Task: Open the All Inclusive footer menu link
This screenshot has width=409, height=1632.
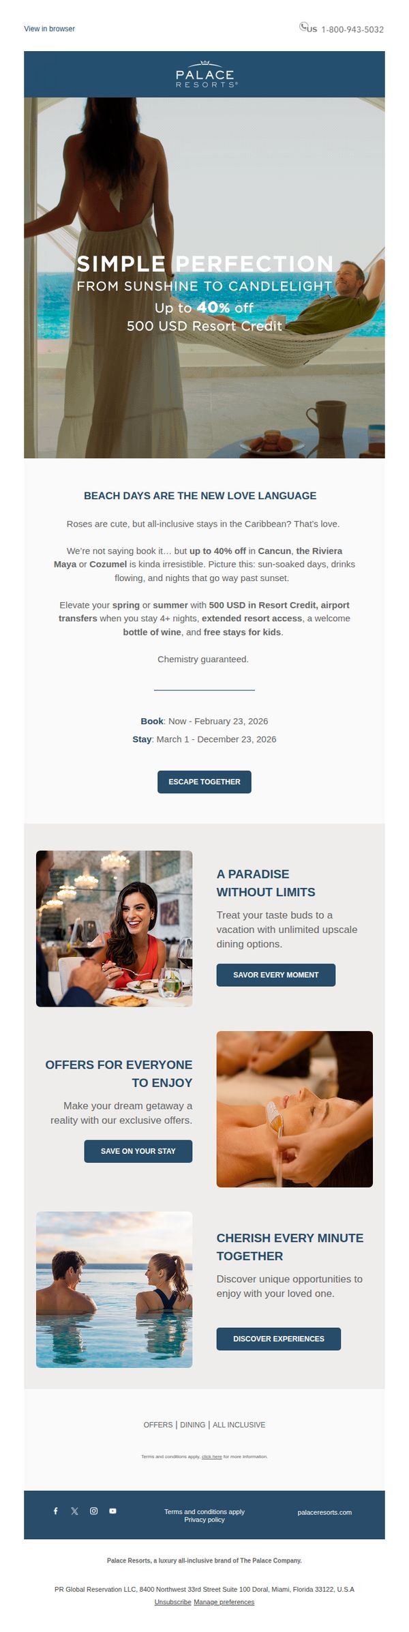Action: 239,1425
